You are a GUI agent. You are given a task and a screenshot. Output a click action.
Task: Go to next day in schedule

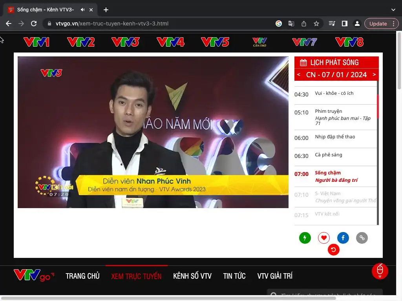[374, 74]
